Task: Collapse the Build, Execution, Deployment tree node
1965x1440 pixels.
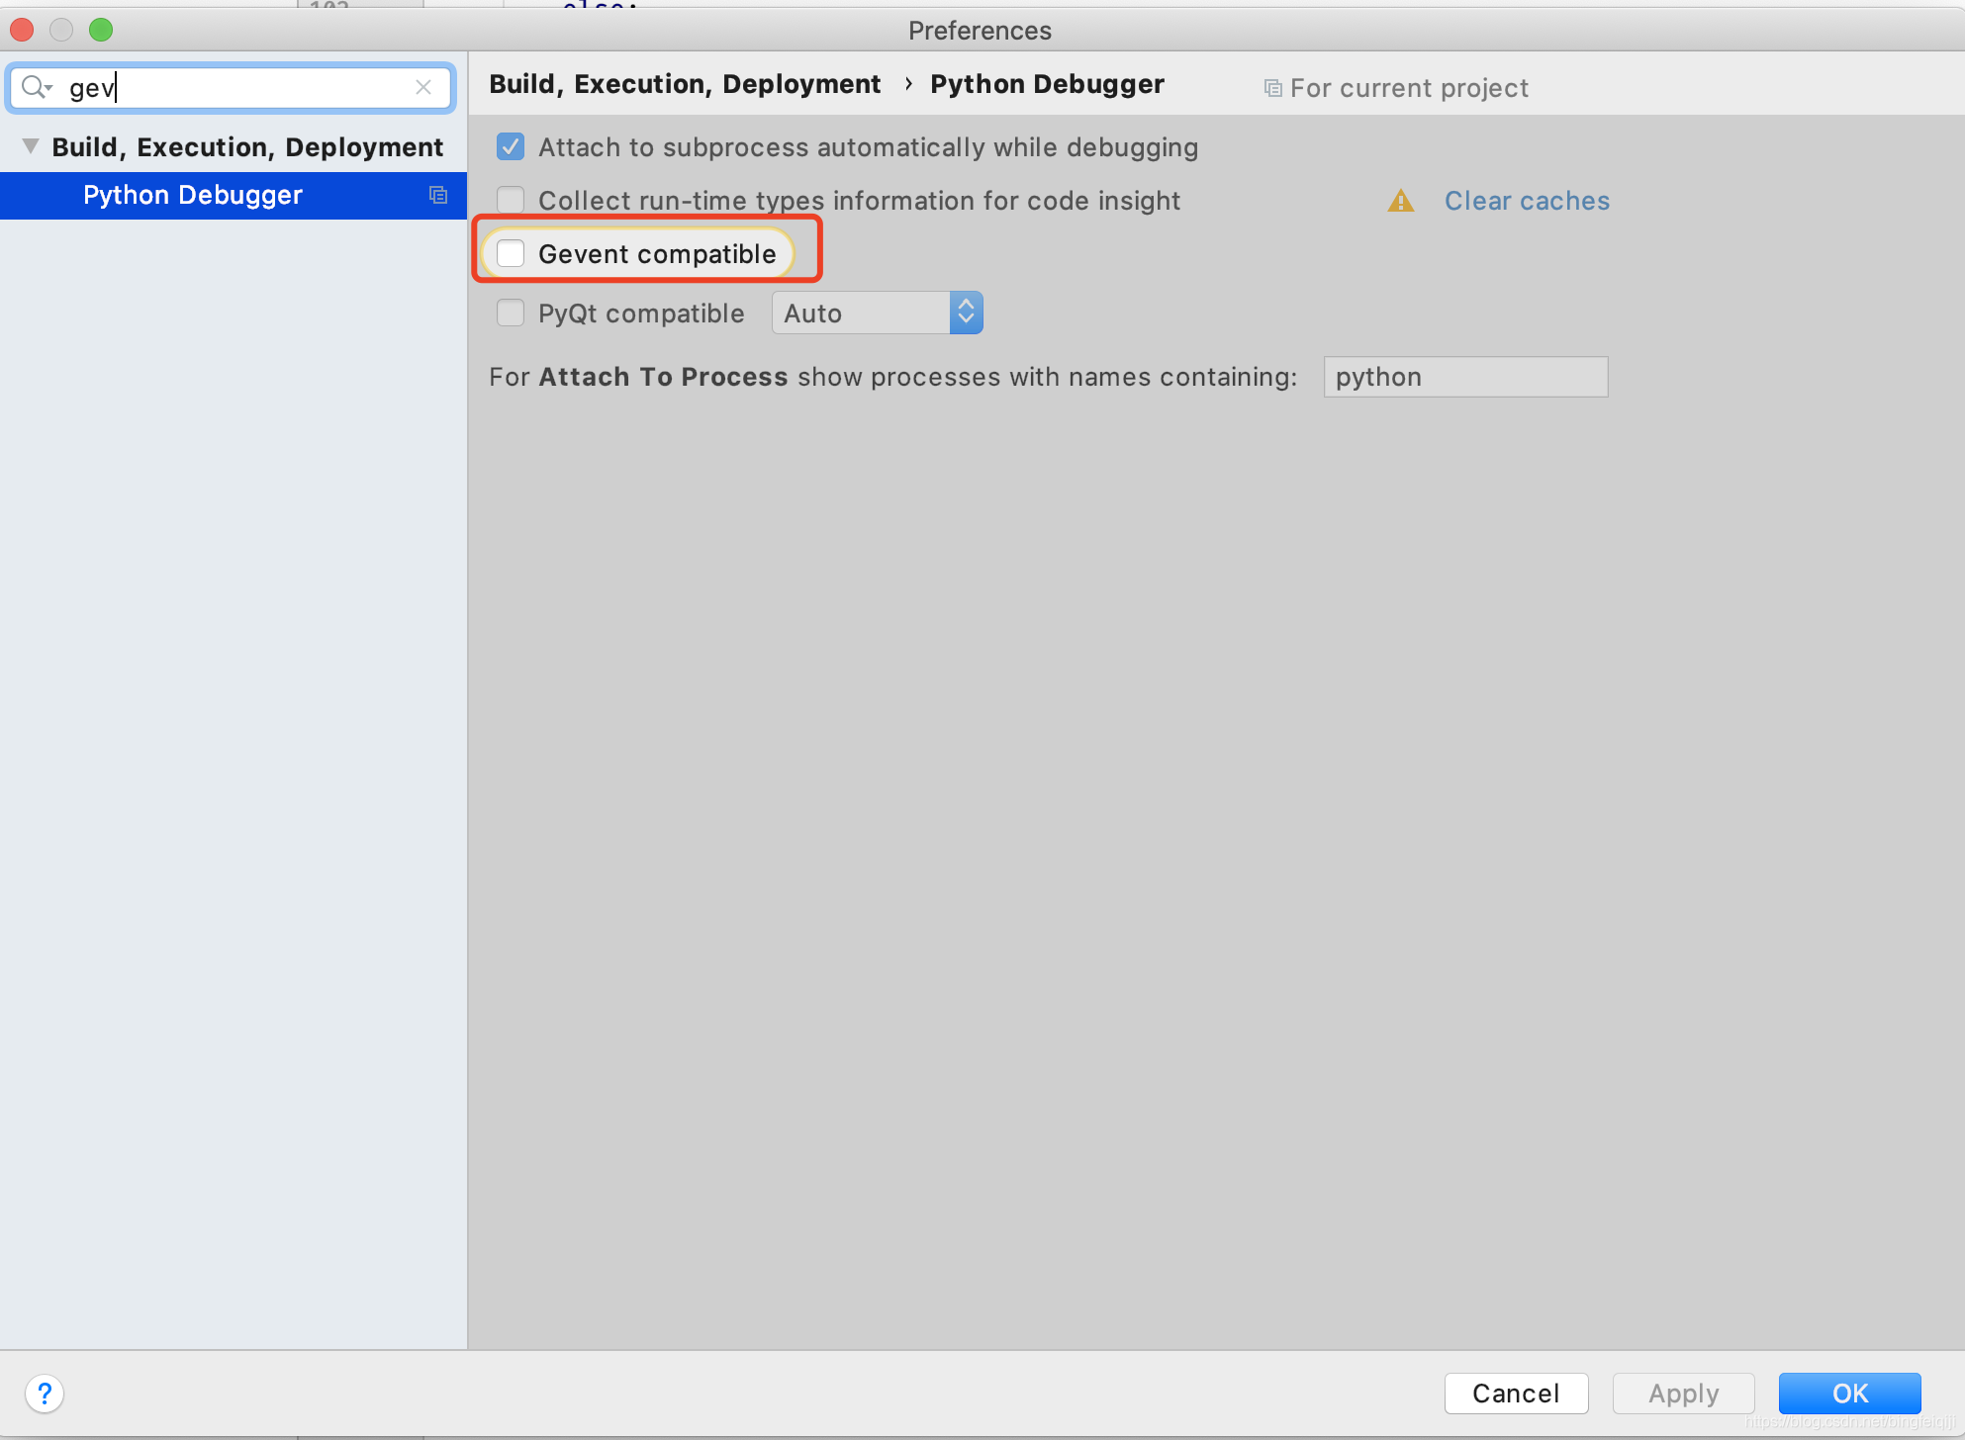Action: click(31, 146)
